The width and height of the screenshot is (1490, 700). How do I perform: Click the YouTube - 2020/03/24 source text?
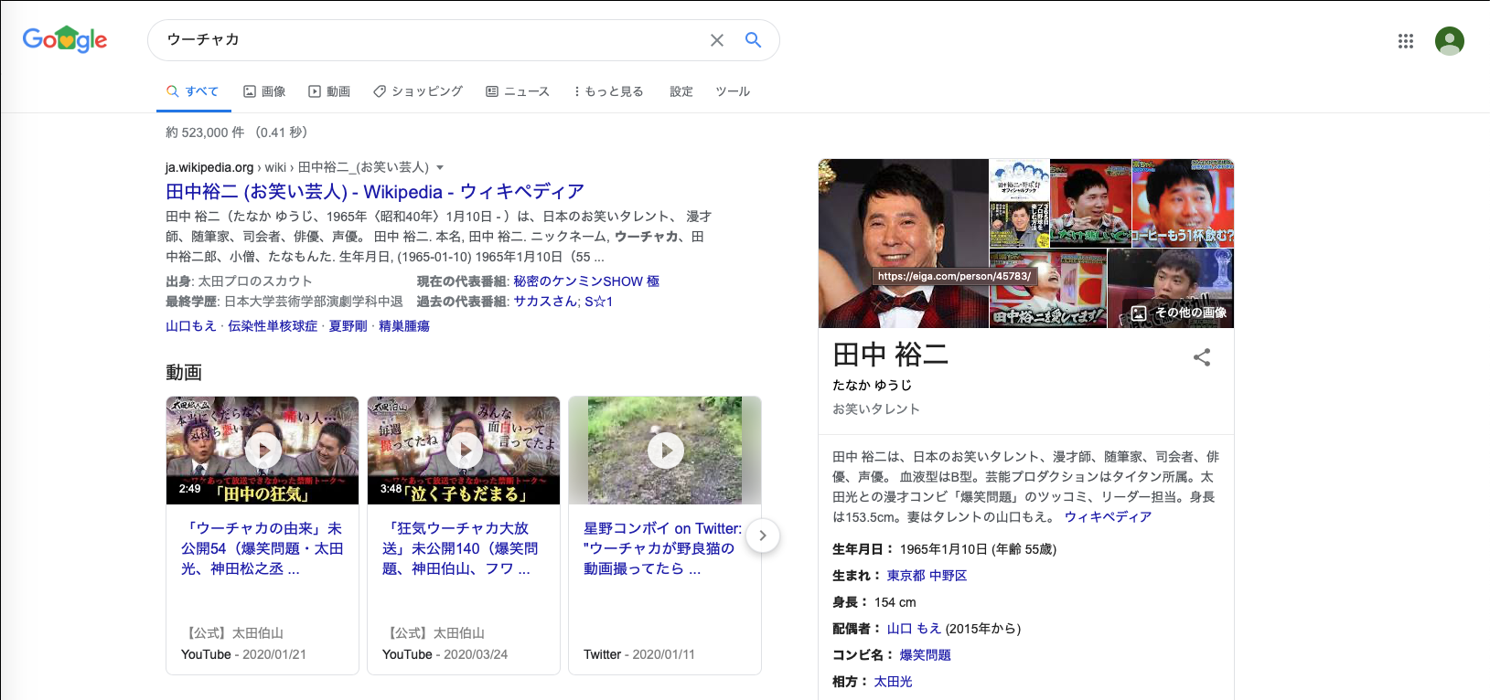tap(445, 654)
